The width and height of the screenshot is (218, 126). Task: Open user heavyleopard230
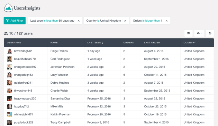pos(25,98)
